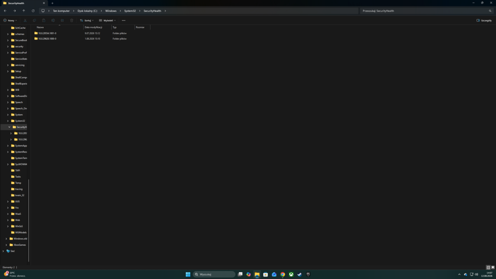Add a new tab with plus button
Viewport: 496px width, 279px height.
click(53, 3)
